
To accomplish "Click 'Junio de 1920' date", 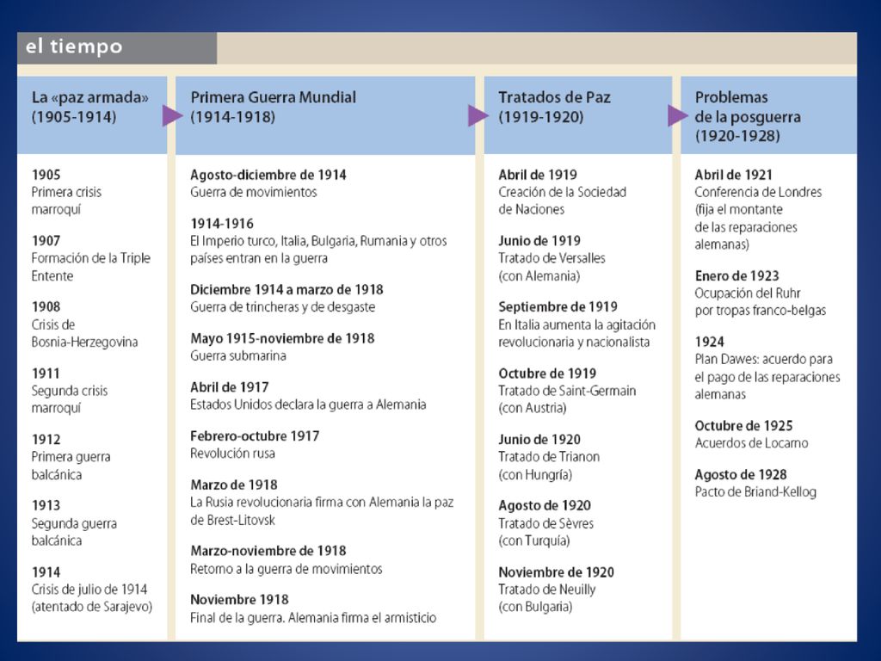I will tap(539, 440).
